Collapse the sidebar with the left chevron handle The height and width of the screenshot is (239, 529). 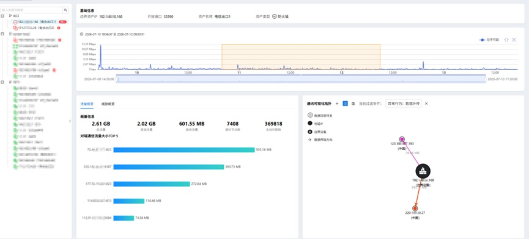coord(70,121)
